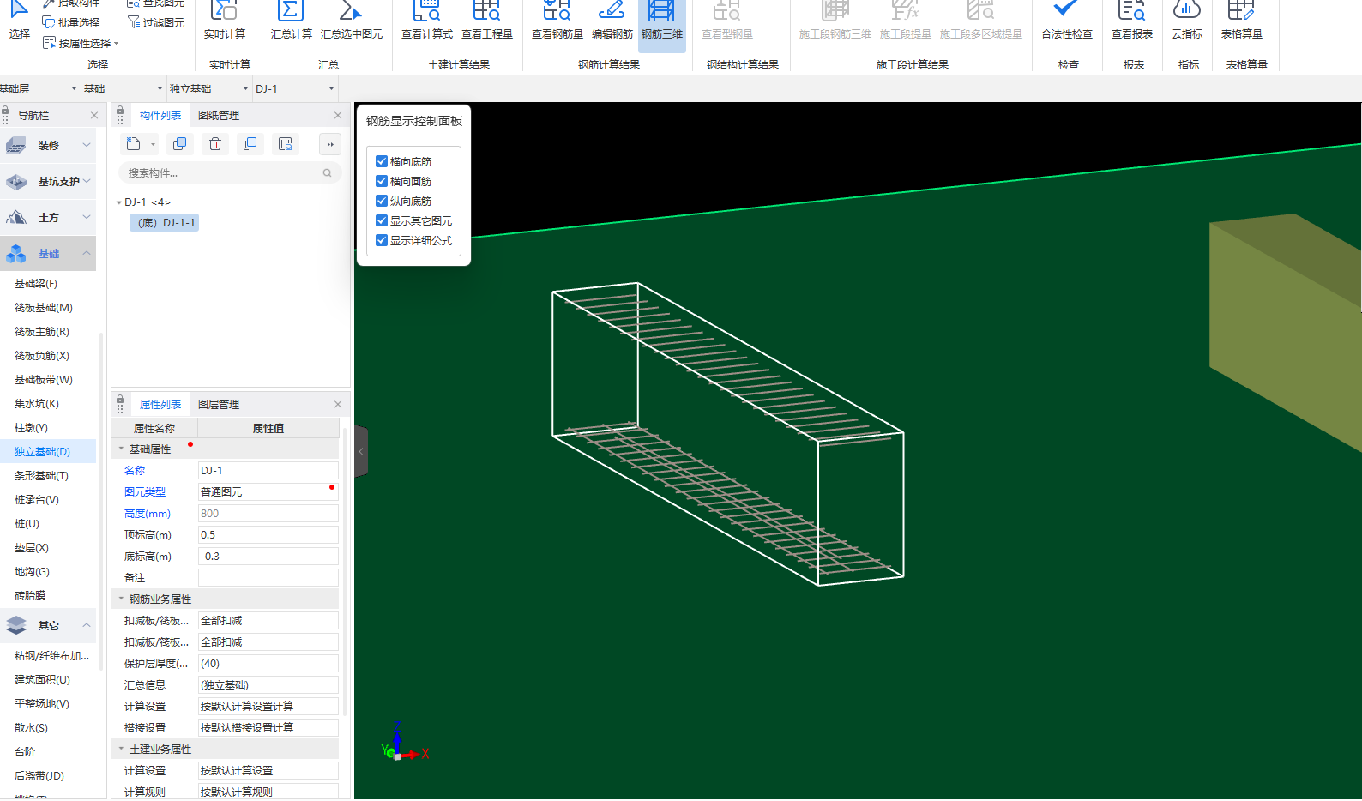Click the more tools double-arrow button

(x=330, y=144)
